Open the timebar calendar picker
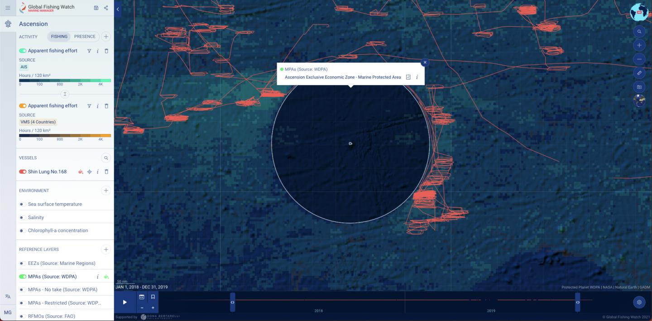 coord(142,296)
